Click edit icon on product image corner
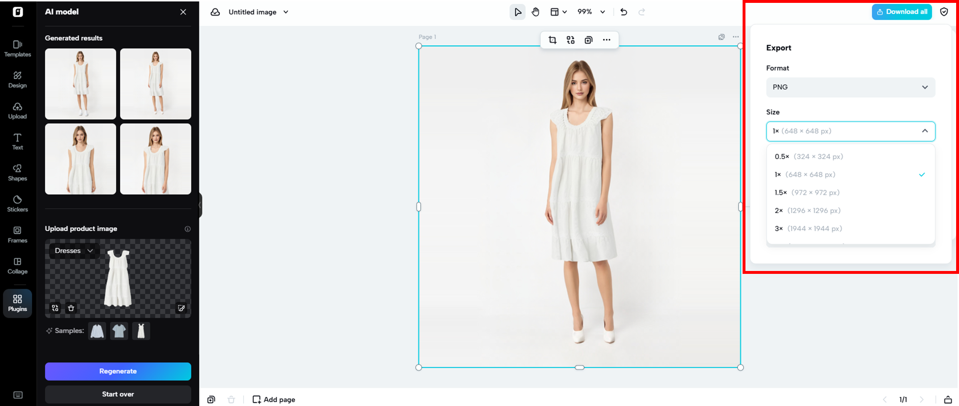 coord(181,308)
